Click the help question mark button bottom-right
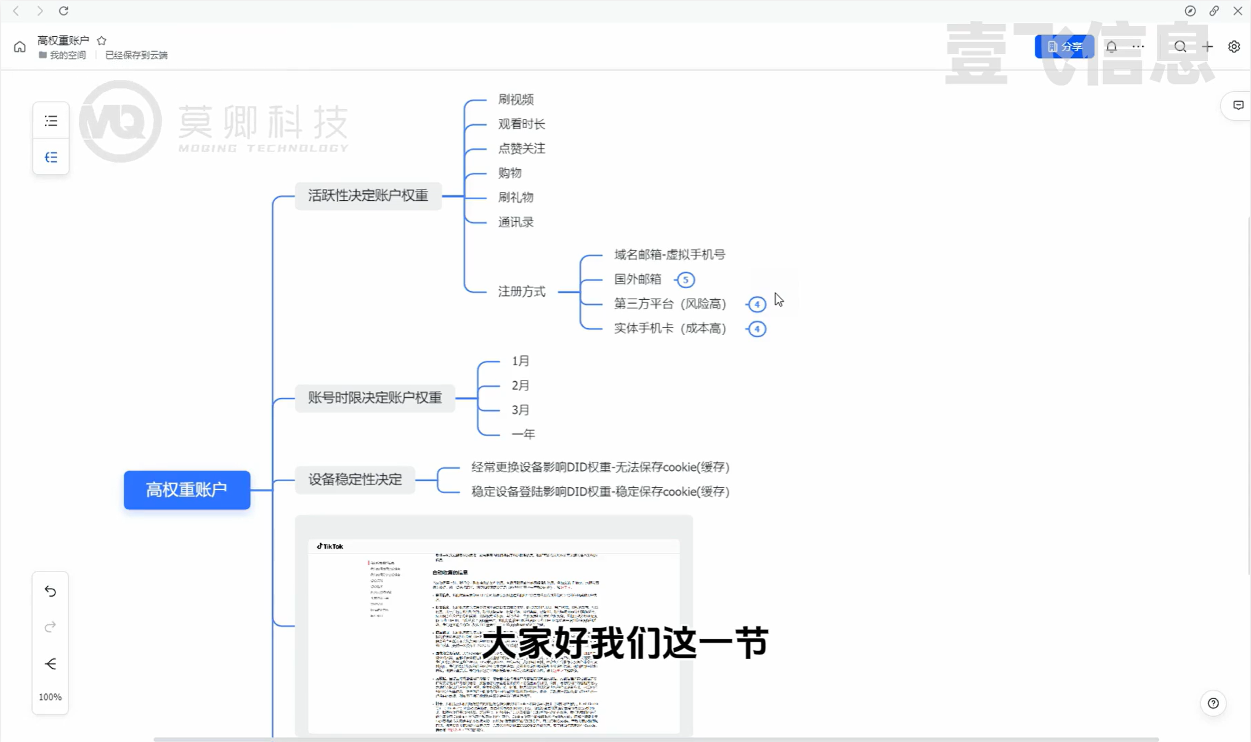 tap(1213, 703)
